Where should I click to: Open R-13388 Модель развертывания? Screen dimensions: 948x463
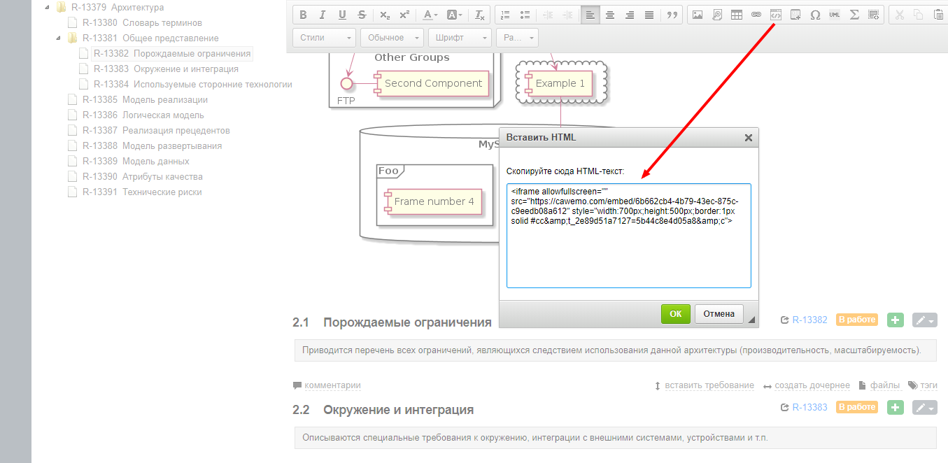152,145
